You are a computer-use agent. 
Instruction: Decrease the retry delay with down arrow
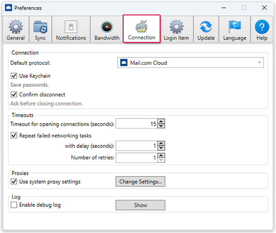point(161,148)
